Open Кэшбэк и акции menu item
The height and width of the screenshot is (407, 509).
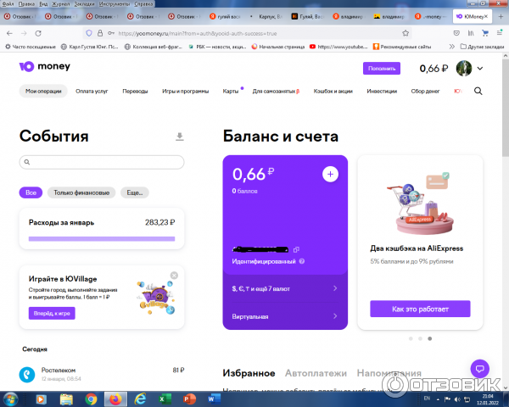pyautogui.click(x=333, y=92)
